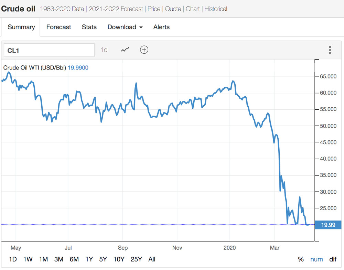Viewport: 344px width, 270px height.
Task: Click the 19.99 price marker label
Action: tap(328, 225)
